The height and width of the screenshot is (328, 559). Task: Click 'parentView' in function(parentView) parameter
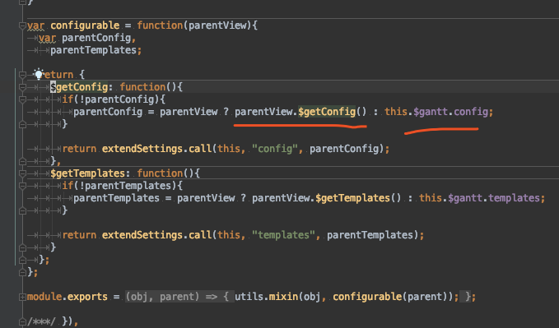tap(217, 25)
